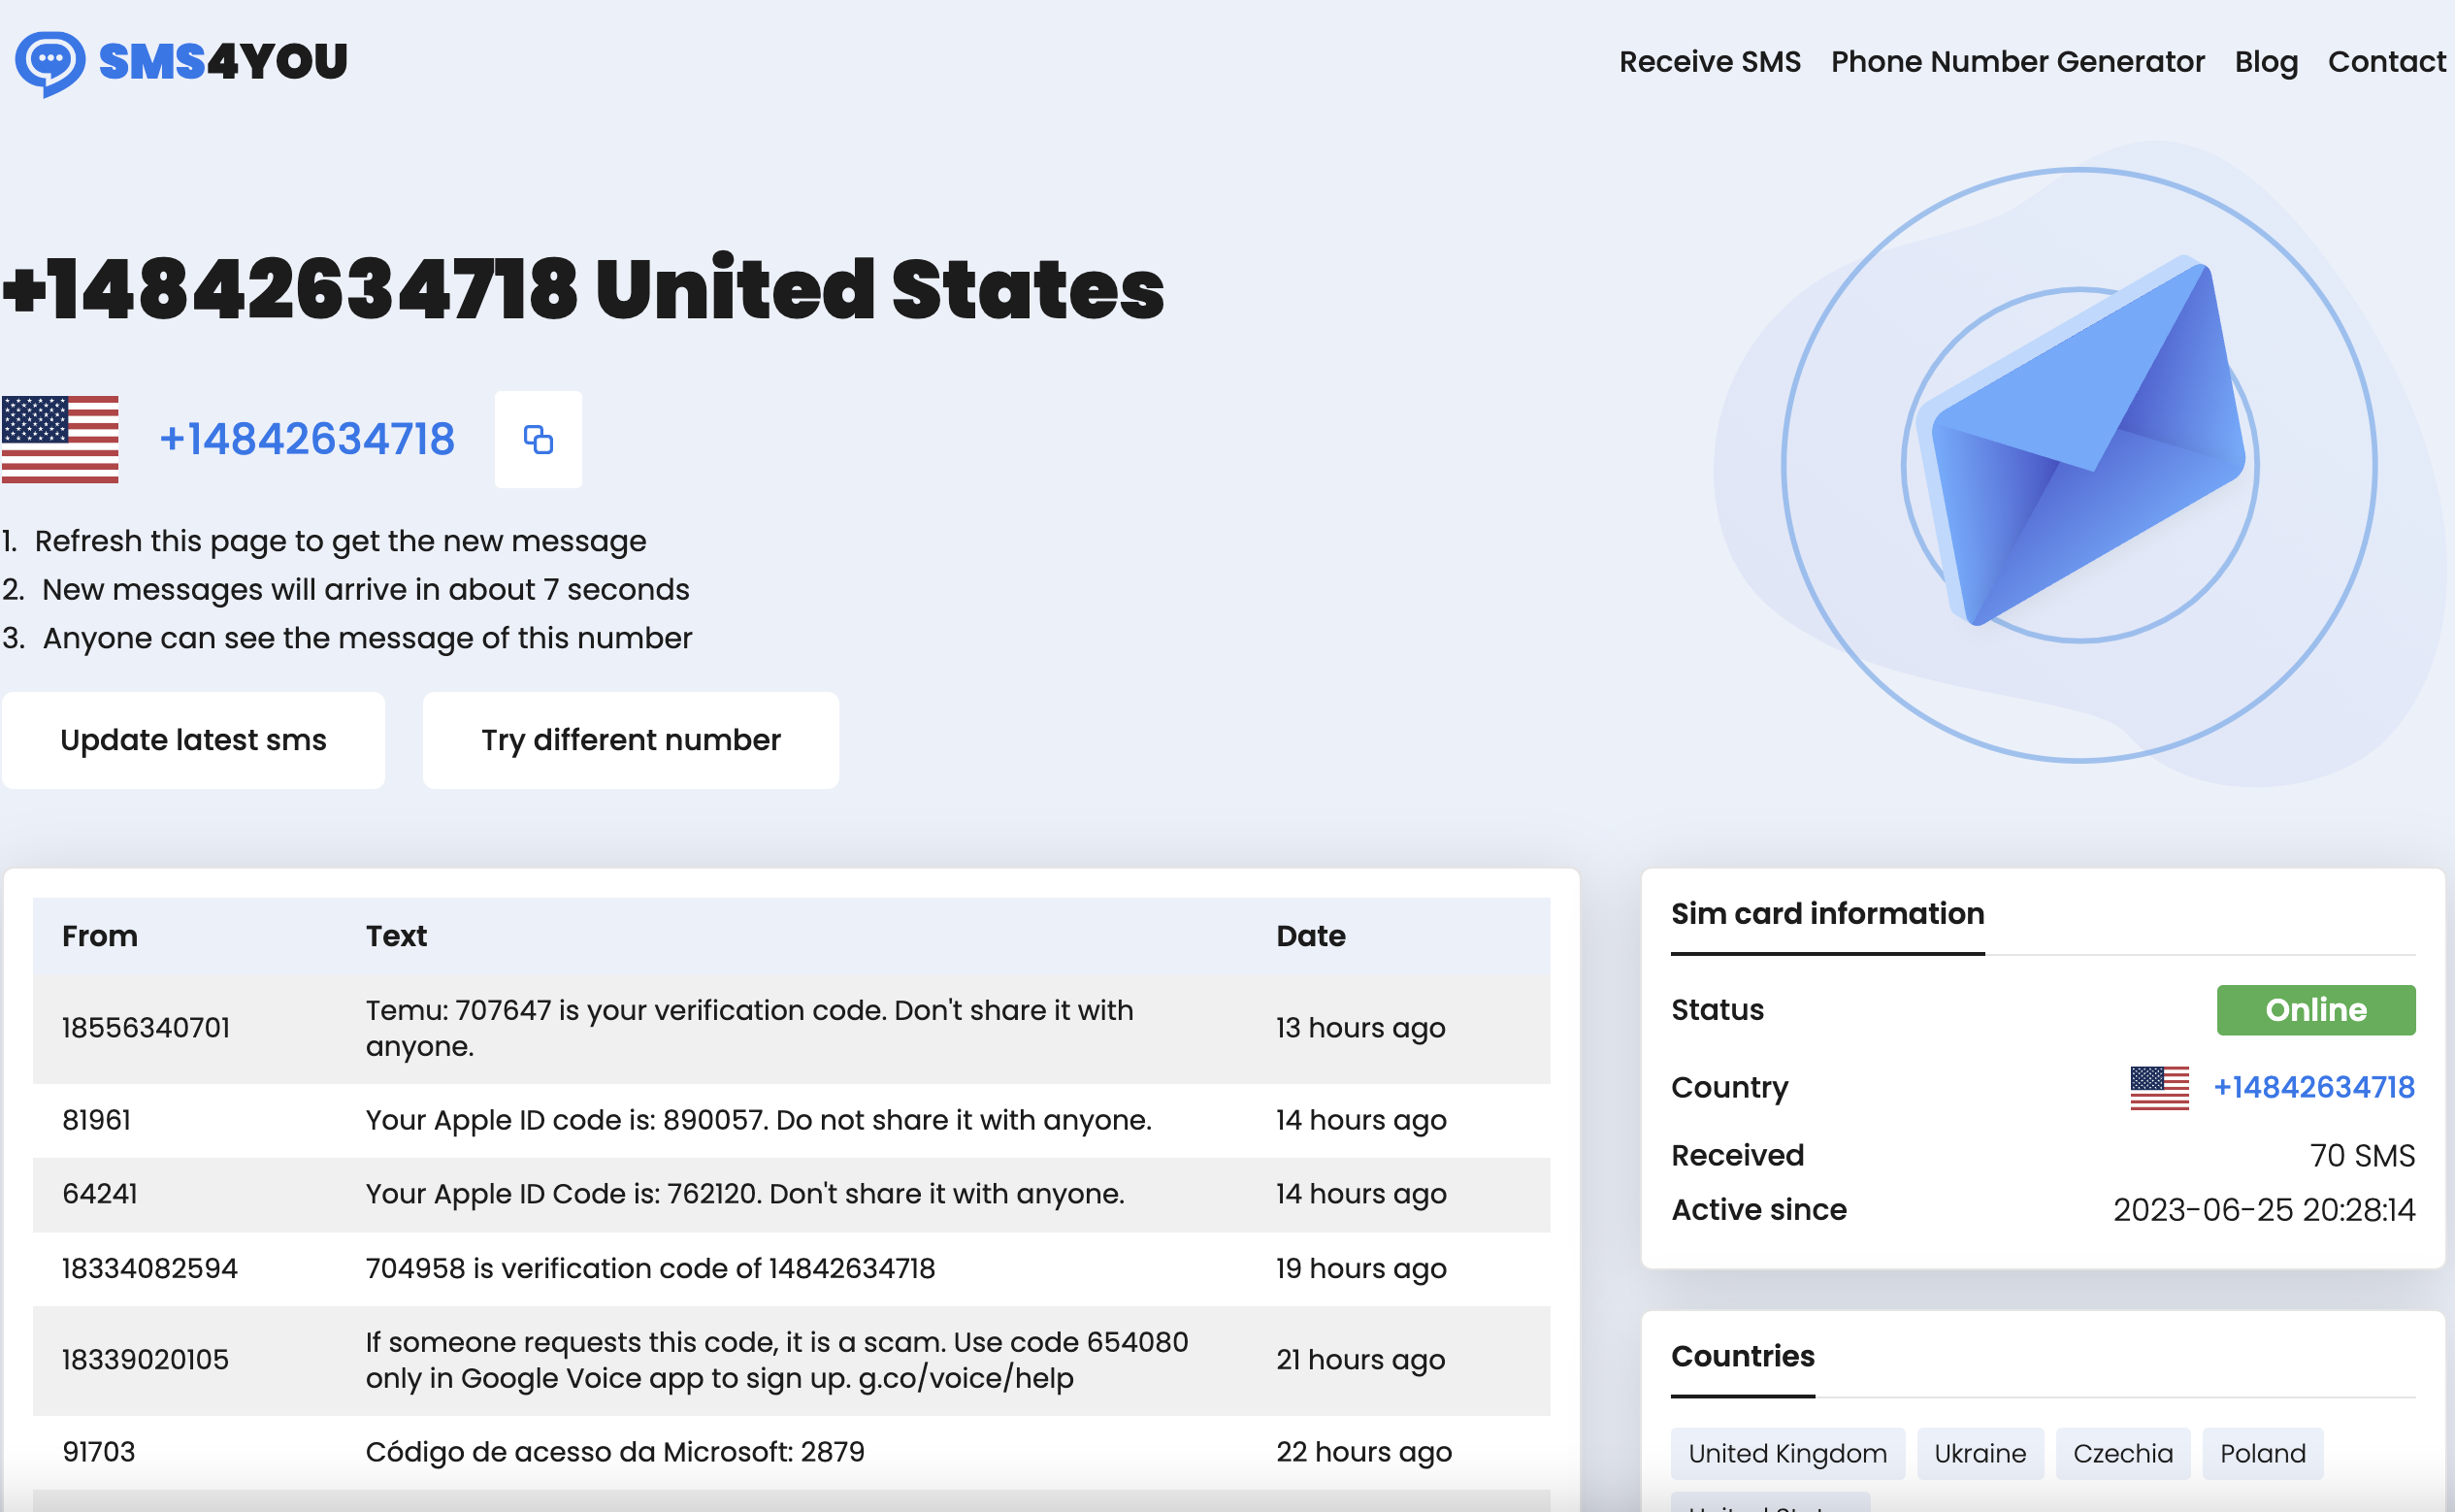Screen dimensions: 2455x1512
Task: Click the 13 hours ago date cell
Action: (x=1360, y=1028)
